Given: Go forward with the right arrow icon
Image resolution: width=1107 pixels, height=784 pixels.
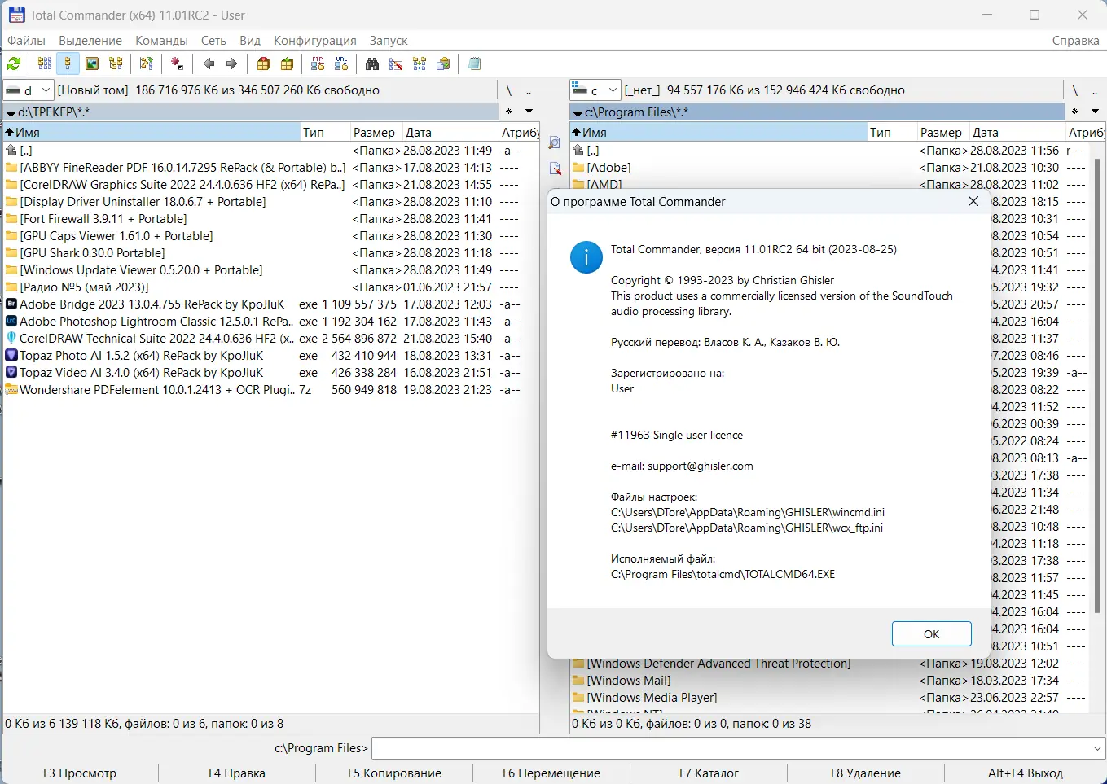Looking at the screenshot, I should tap(232, 64).
